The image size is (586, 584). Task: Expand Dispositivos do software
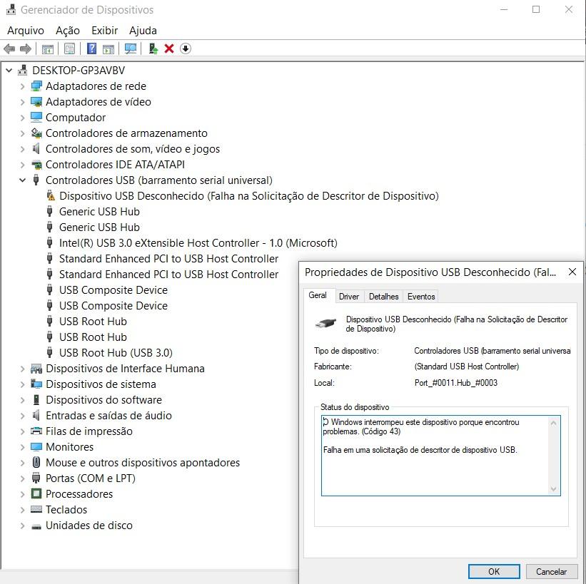22,400
